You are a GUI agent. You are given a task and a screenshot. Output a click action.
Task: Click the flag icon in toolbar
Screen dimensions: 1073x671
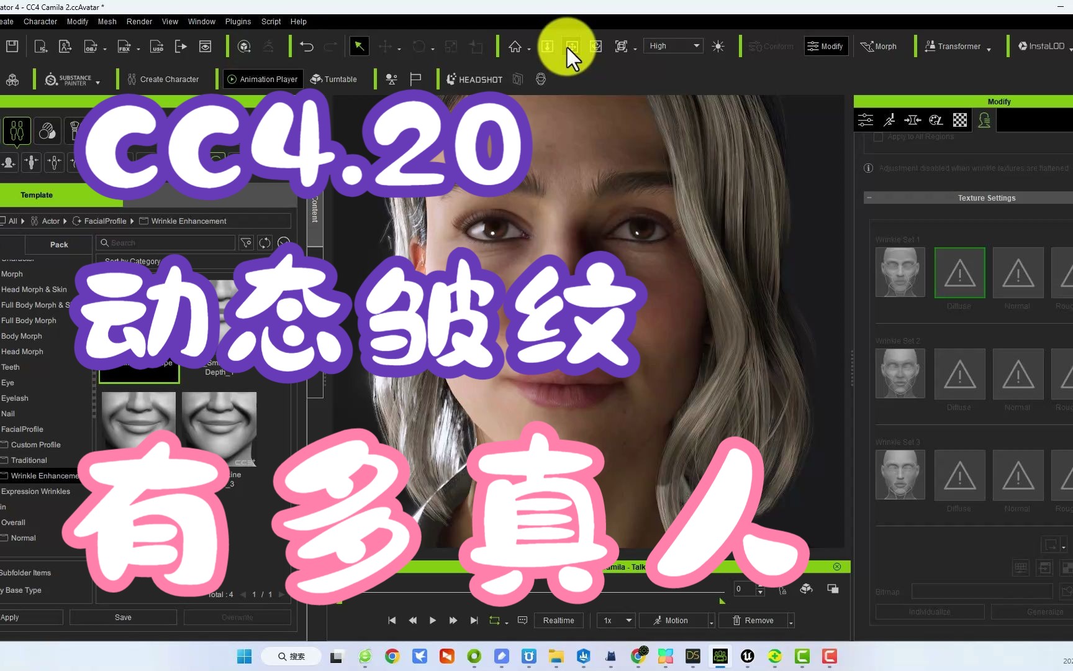point(416,80)
